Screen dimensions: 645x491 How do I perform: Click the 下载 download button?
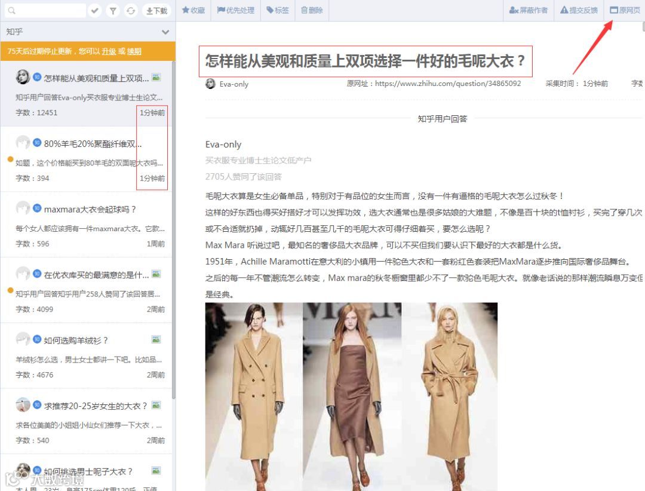click(156, 10)
